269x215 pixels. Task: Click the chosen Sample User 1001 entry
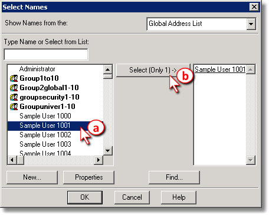click(x=220, y=70)
